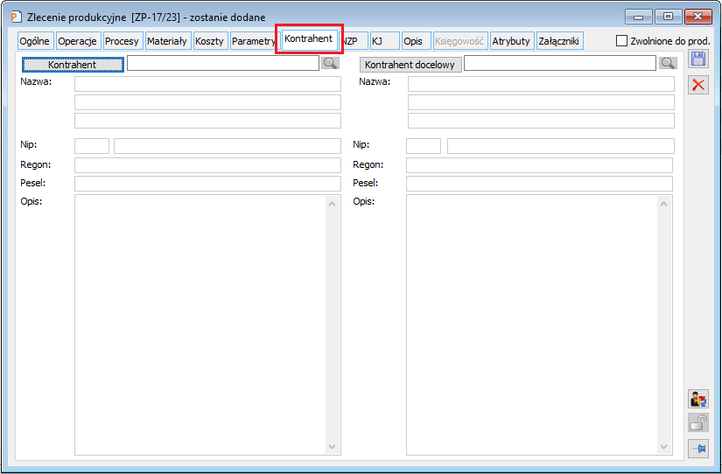
Task: Click the Nip number field of left Kontrahent
Action: (x=228, y=146)
